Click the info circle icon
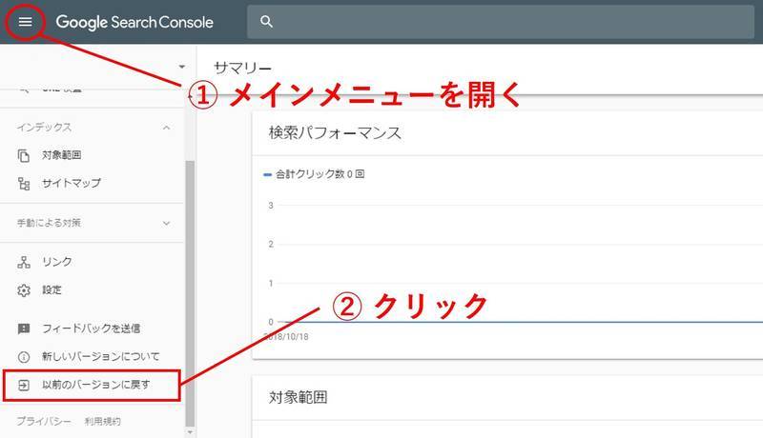The image size is (763, 438). tap(23, 357)
